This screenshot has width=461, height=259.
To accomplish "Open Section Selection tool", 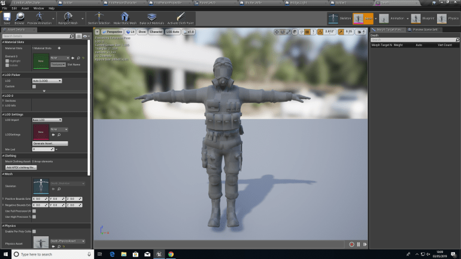I will (99, 19).
